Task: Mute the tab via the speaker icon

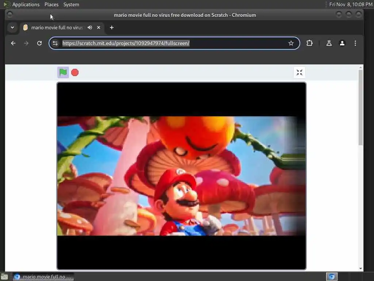Action: click(x=90, y=27)
